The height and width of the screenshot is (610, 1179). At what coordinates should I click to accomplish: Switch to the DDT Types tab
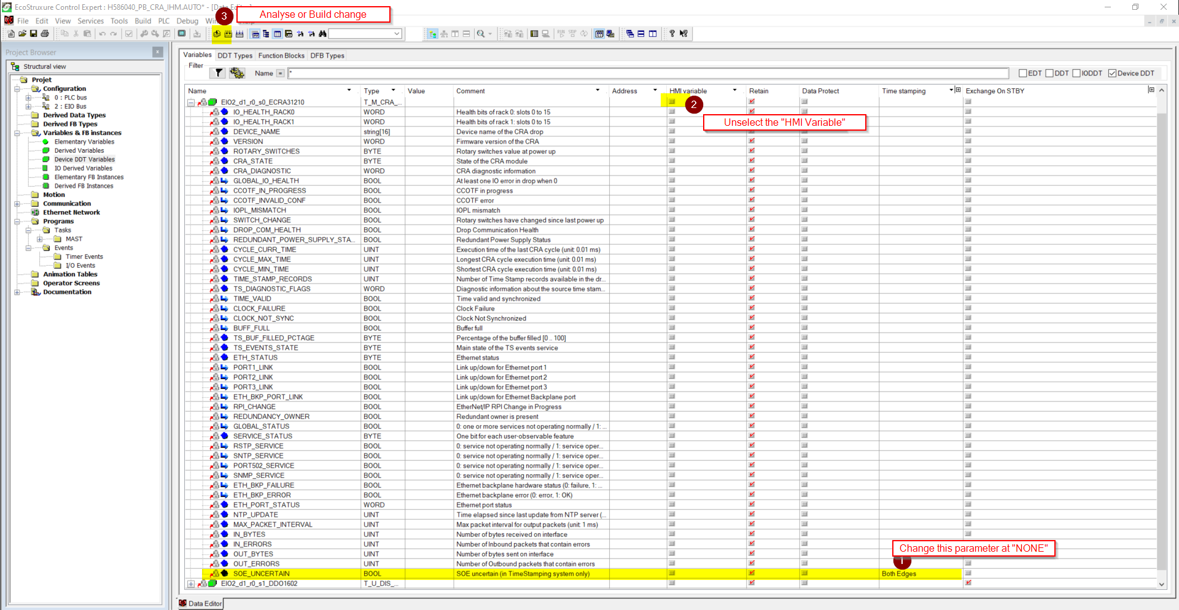click(235, 56)
